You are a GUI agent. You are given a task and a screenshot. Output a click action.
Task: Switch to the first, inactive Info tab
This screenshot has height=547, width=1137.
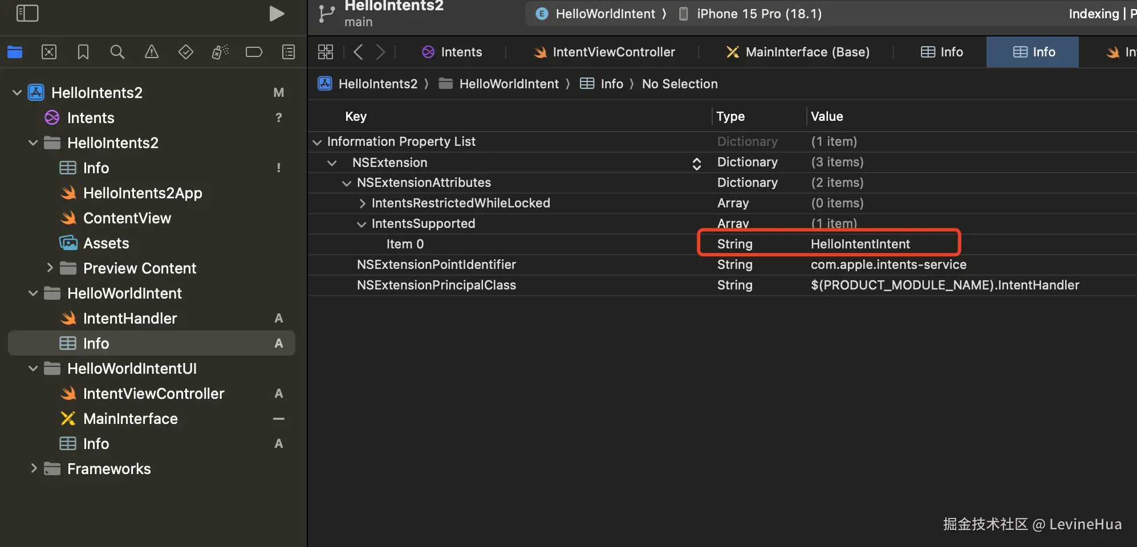[942, 52]
